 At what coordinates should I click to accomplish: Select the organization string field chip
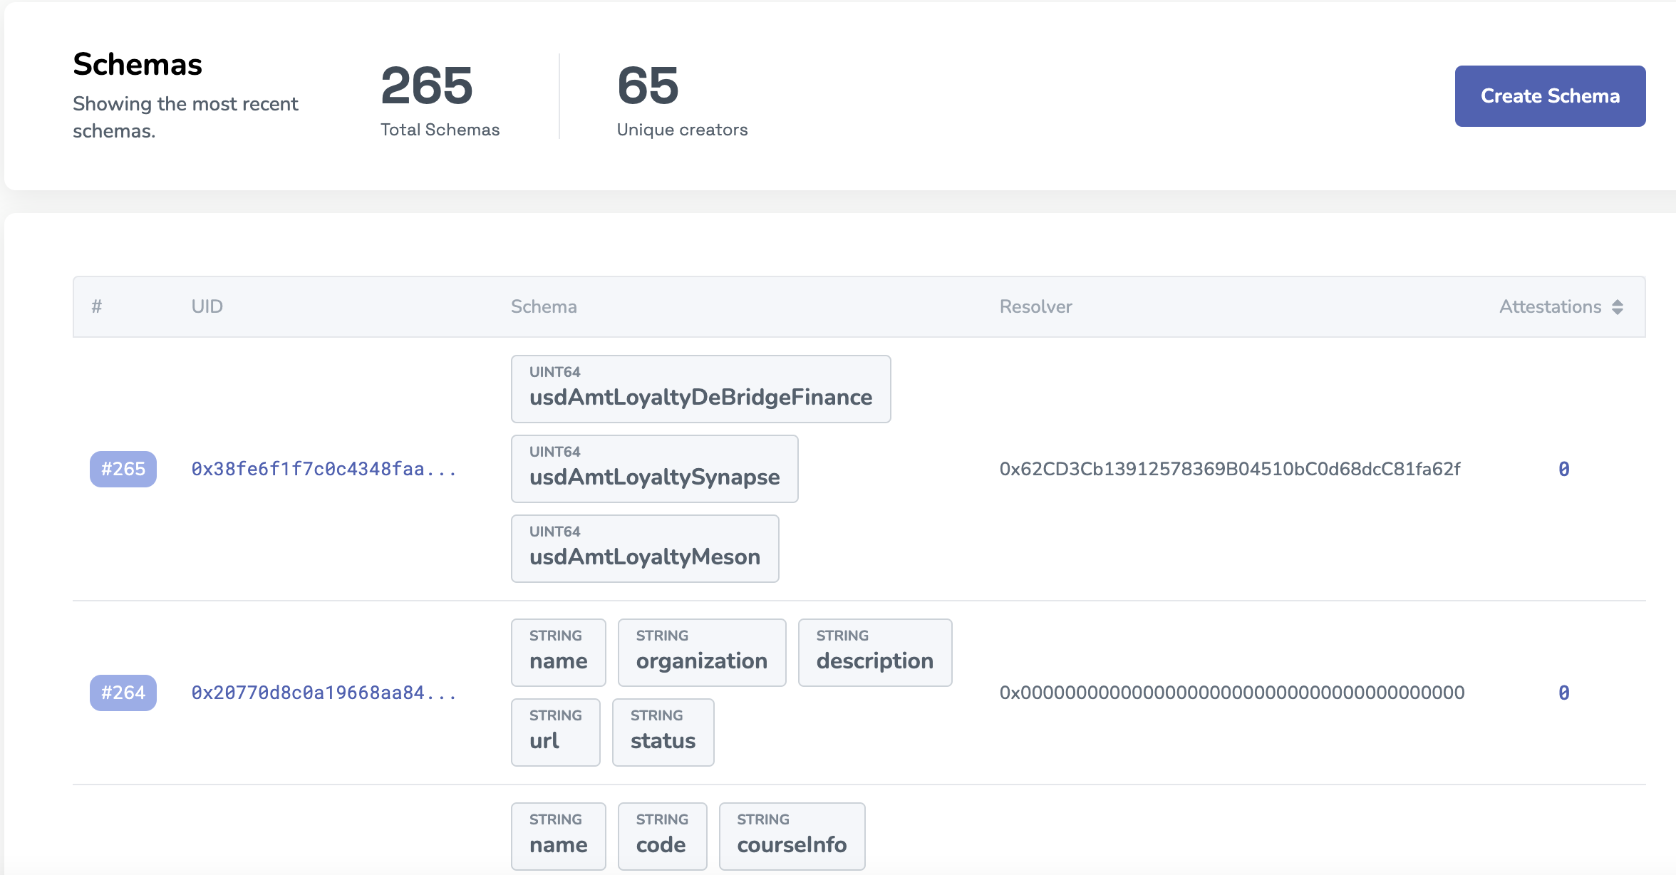click(x=701, y=653)
